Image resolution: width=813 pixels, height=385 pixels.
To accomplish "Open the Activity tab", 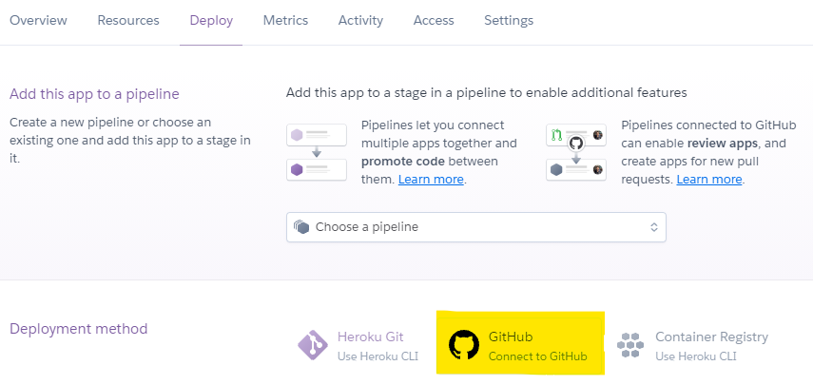I will [x=360, y=21].
